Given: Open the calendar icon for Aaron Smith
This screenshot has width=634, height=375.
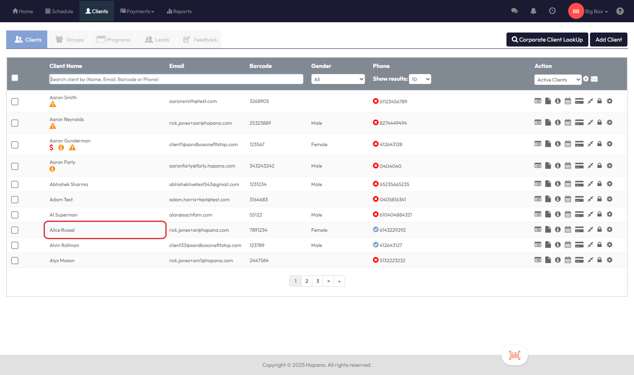Looking at the screenshot, I should pyautogui.click(x=568, y=101).
